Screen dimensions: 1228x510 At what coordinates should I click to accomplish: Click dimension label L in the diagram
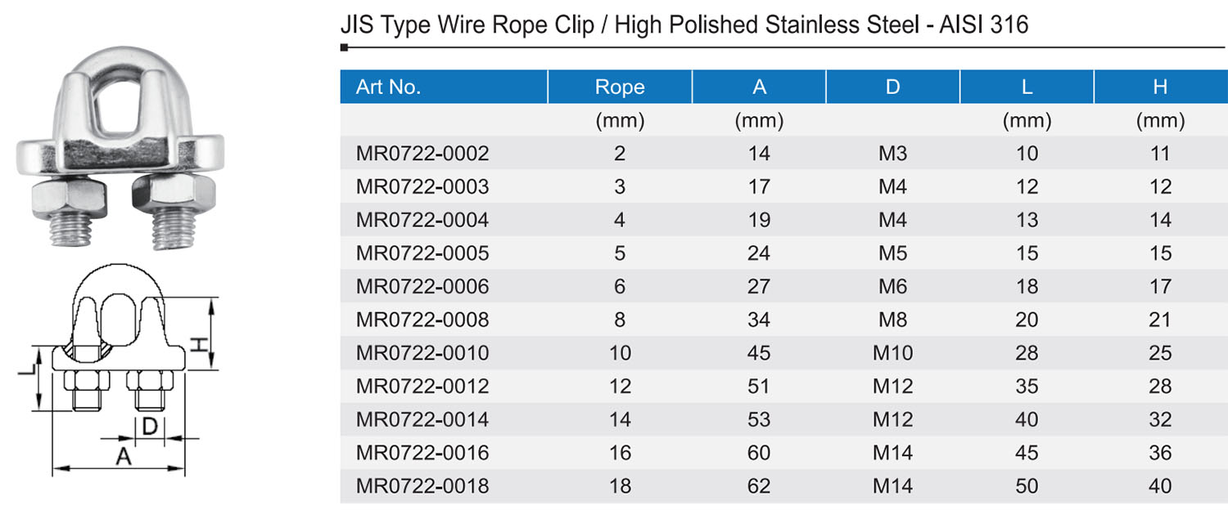pos(27,372)
